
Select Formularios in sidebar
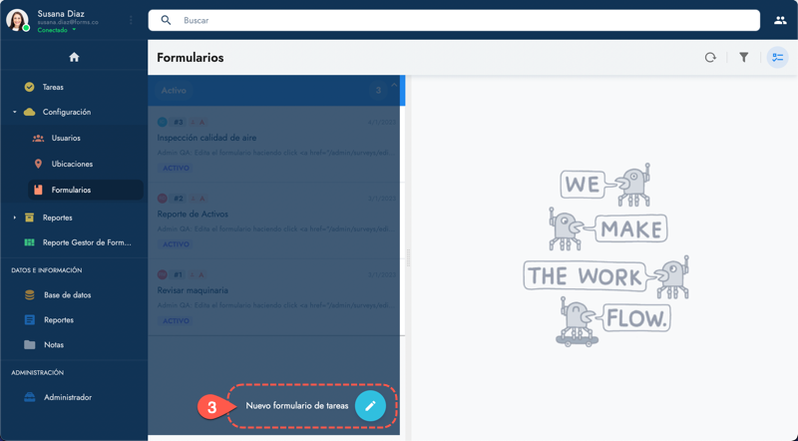pos(86,190)
